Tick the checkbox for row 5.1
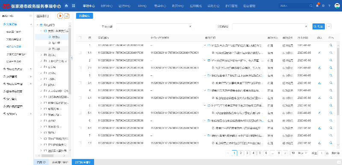 pos(80,113)
